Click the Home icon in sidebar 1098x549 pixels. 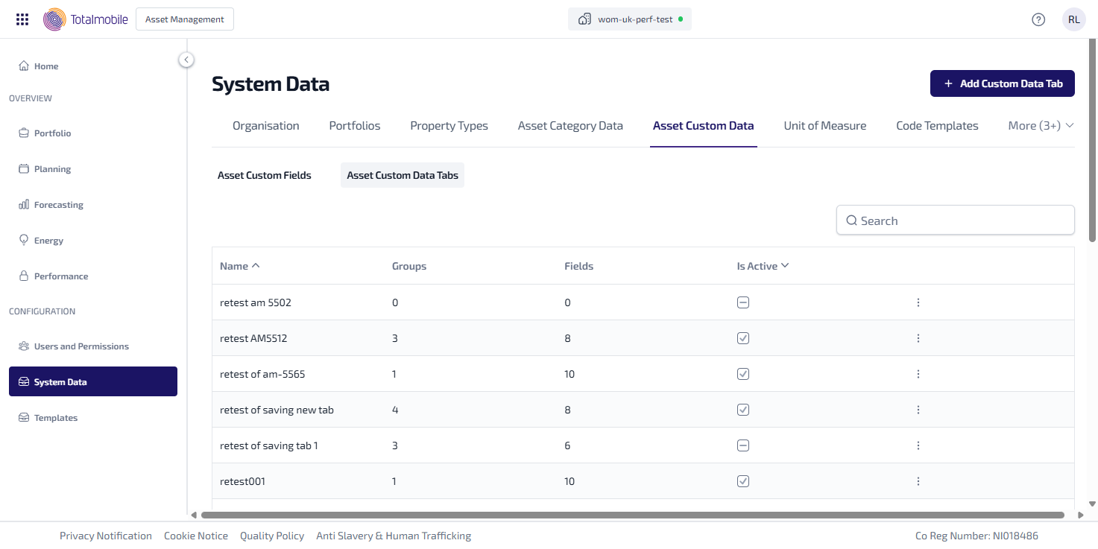(x=24, y=66)
